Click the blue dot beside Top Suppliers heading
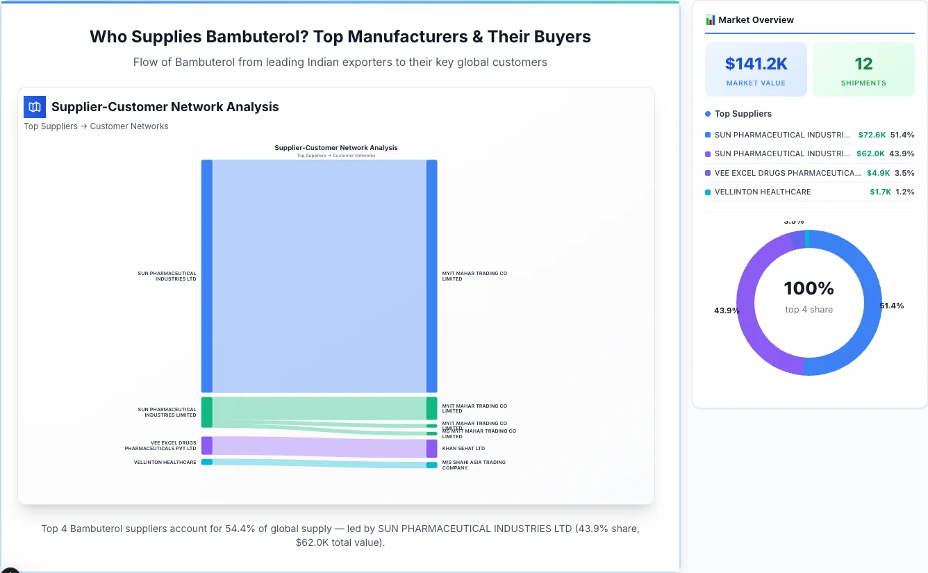 pos(707,113)
